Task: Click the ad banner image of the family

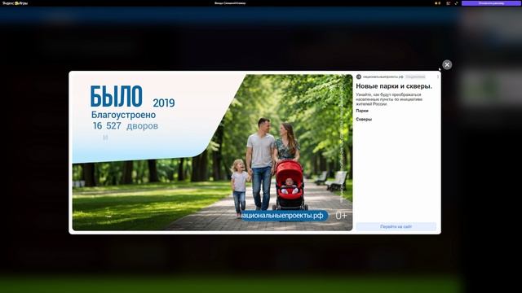Action: point(212,152)
